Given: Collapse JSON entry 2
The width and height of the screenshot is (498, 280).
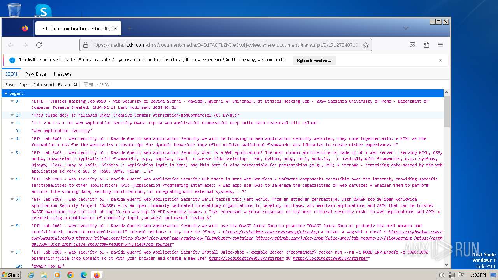Looking at the screenshot, I should click(x=12, y=123).
